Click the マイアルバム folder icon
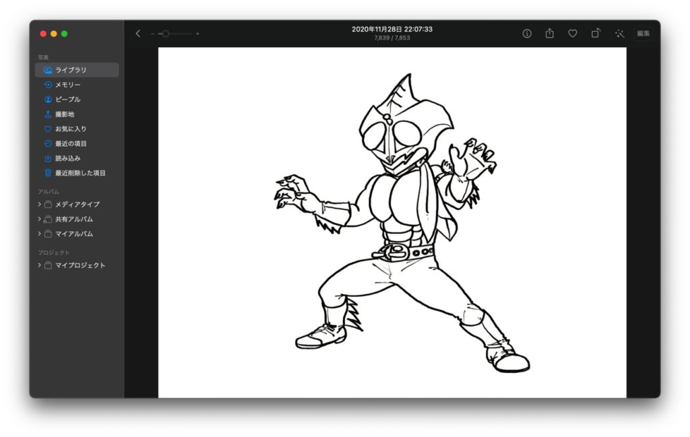This screenshot has width=690, height=437. (48, 234)
